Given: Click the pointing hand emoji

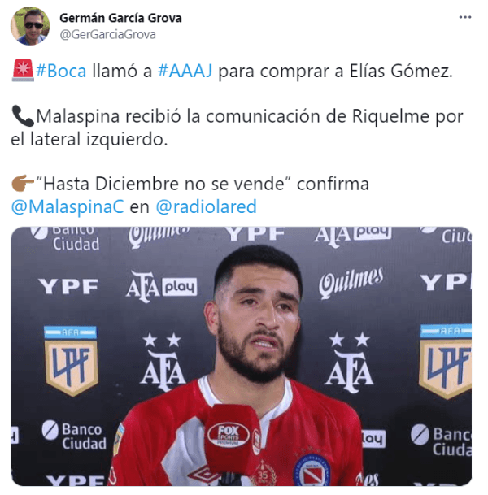Looking at the screenshot, I should tap(23, 184).
